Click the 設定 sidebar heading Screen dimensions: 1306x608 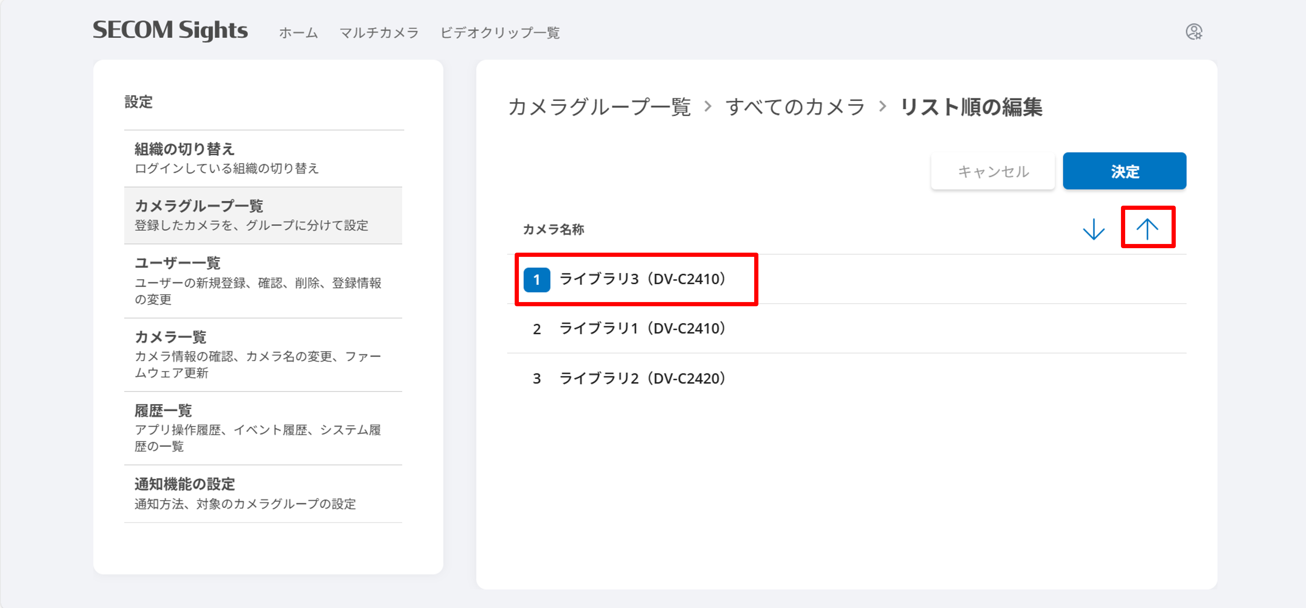138,102
